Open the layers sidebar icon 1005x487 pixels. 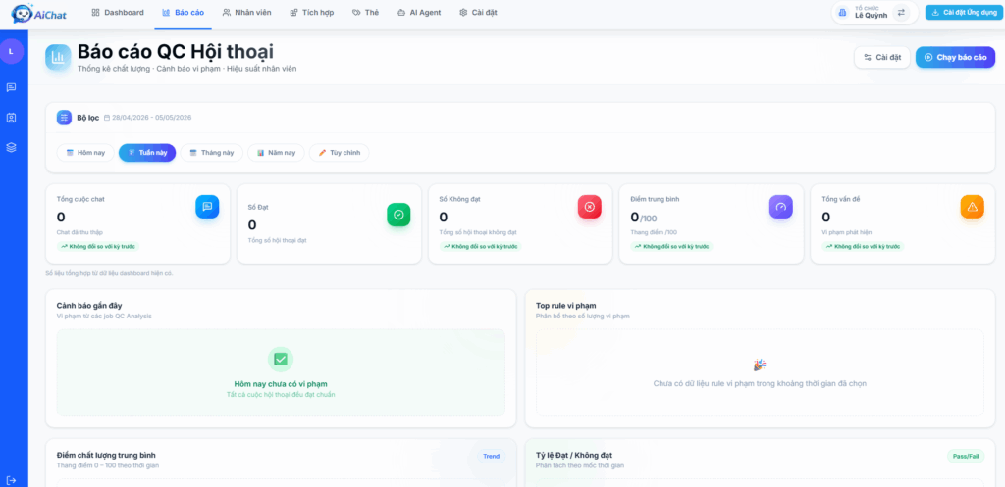11,147
